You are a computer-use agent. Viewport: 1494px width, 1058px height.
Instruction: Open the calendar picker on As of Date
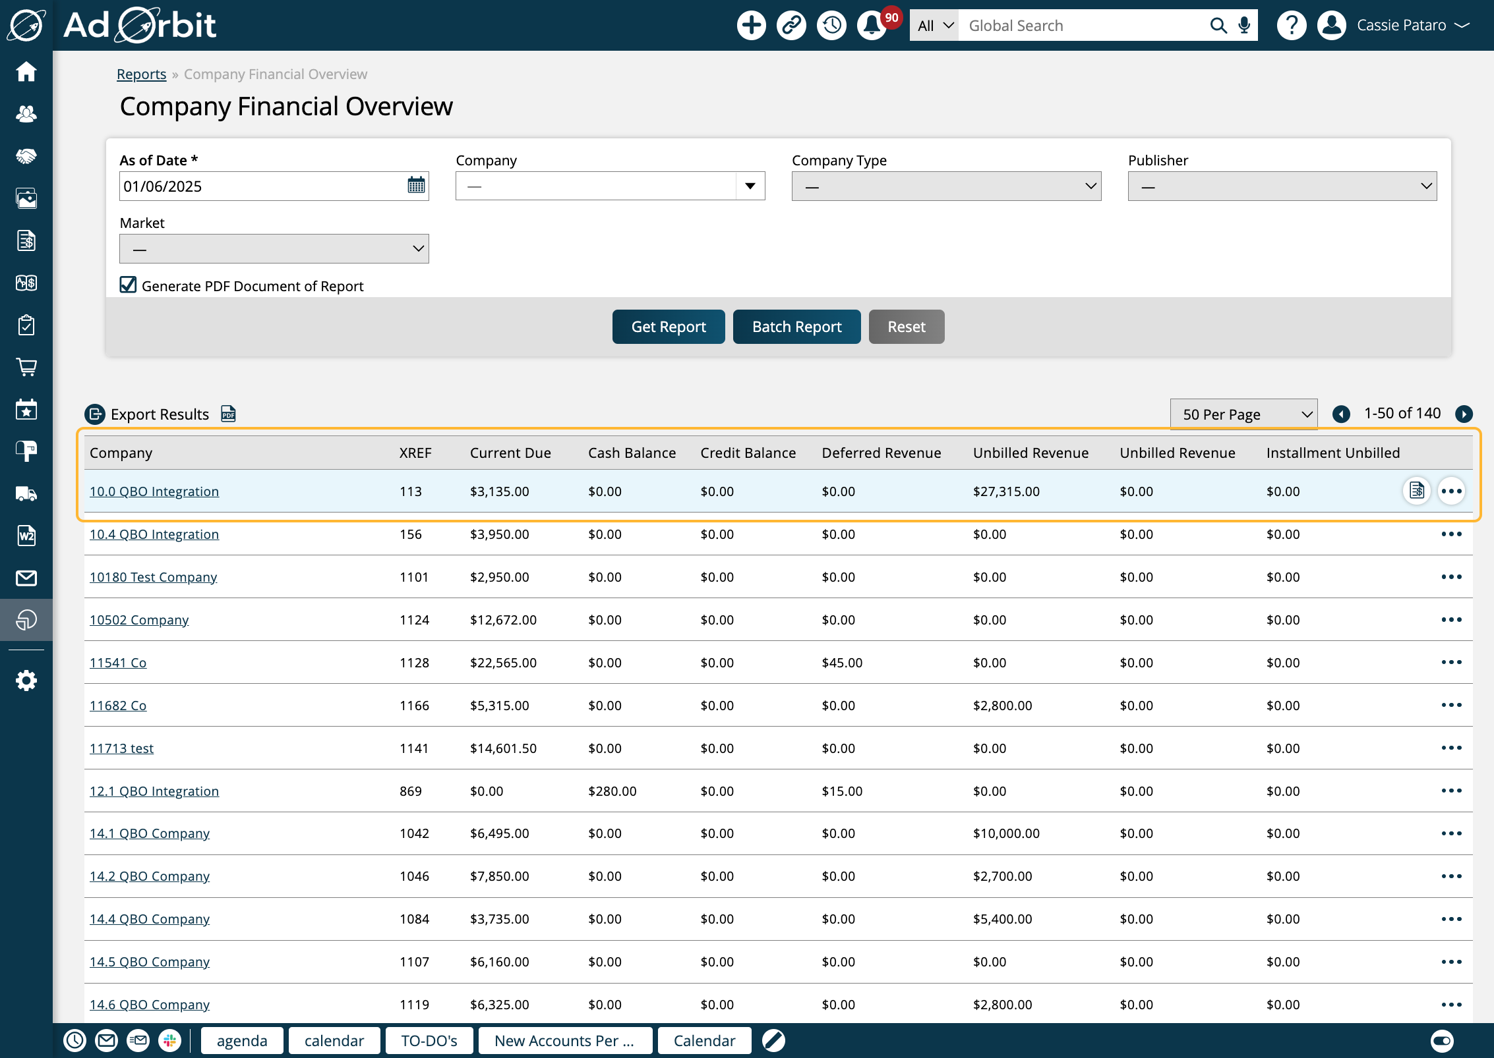point(415,185)
